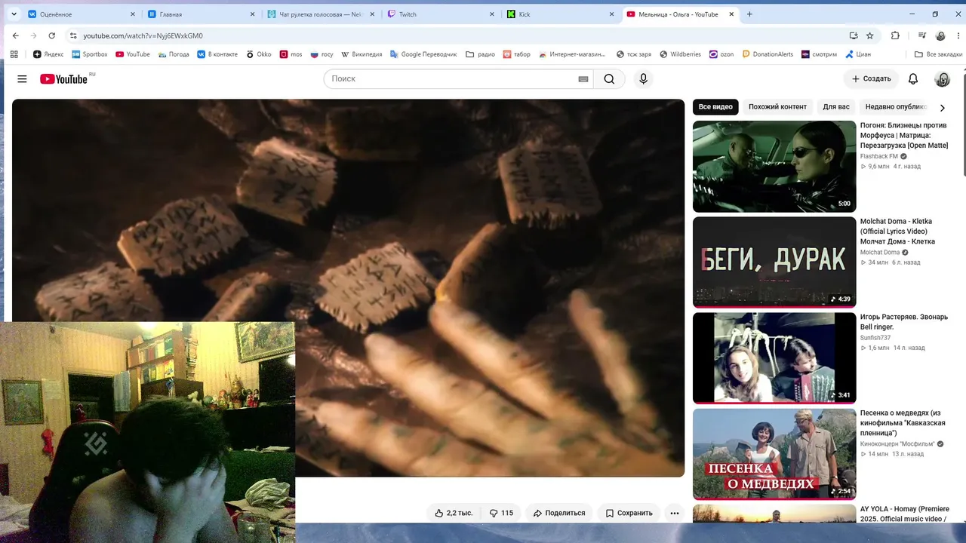Screen dimensions: 966x543
Task: Open the Яндекс bookmark
Action: coord(48,54)
